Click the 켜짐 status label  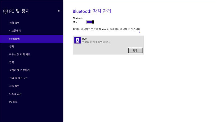[x=75, y=22]
